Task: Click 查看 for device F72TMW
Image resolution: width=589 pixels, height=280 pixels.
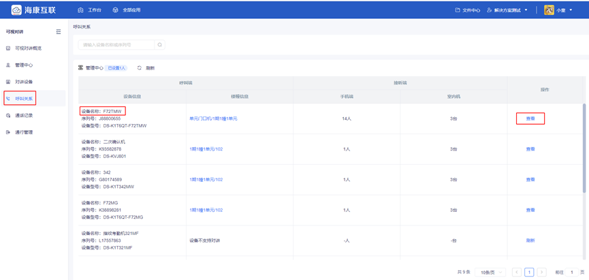Action: 530,119
